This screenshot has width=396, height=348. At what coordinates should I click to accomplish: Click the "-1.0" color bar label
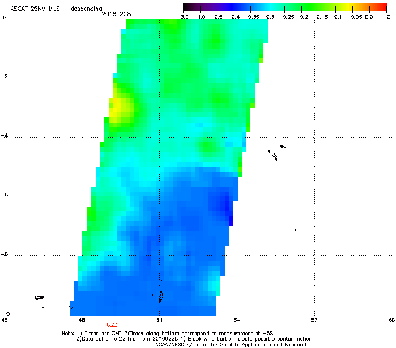click(x=199, y=17)
